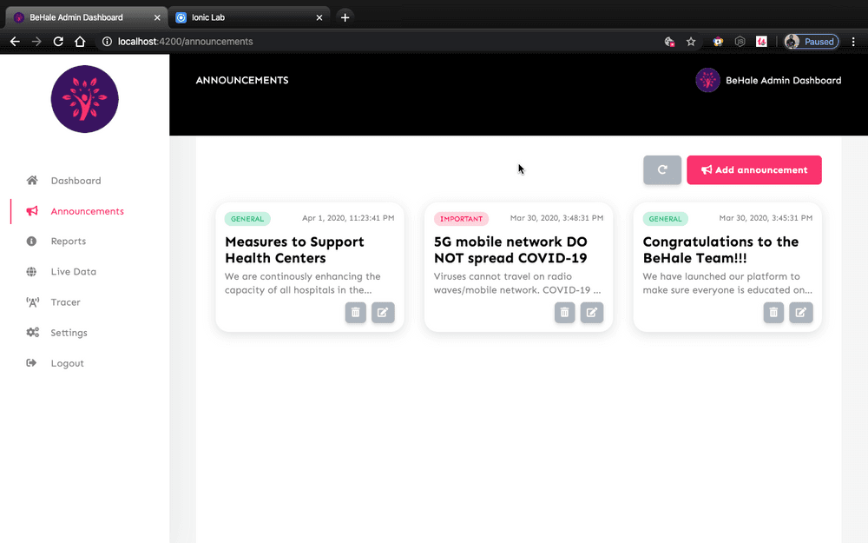The image size is (868, 543).
Task: Open Dashboard from the sidebar
Action: point(76,181)
